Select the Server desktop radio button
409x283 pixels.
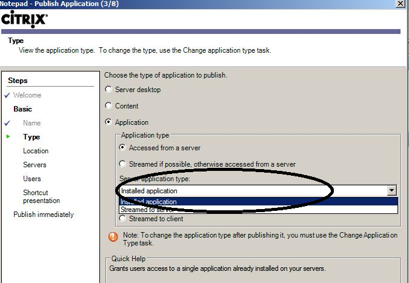[108, 90]
